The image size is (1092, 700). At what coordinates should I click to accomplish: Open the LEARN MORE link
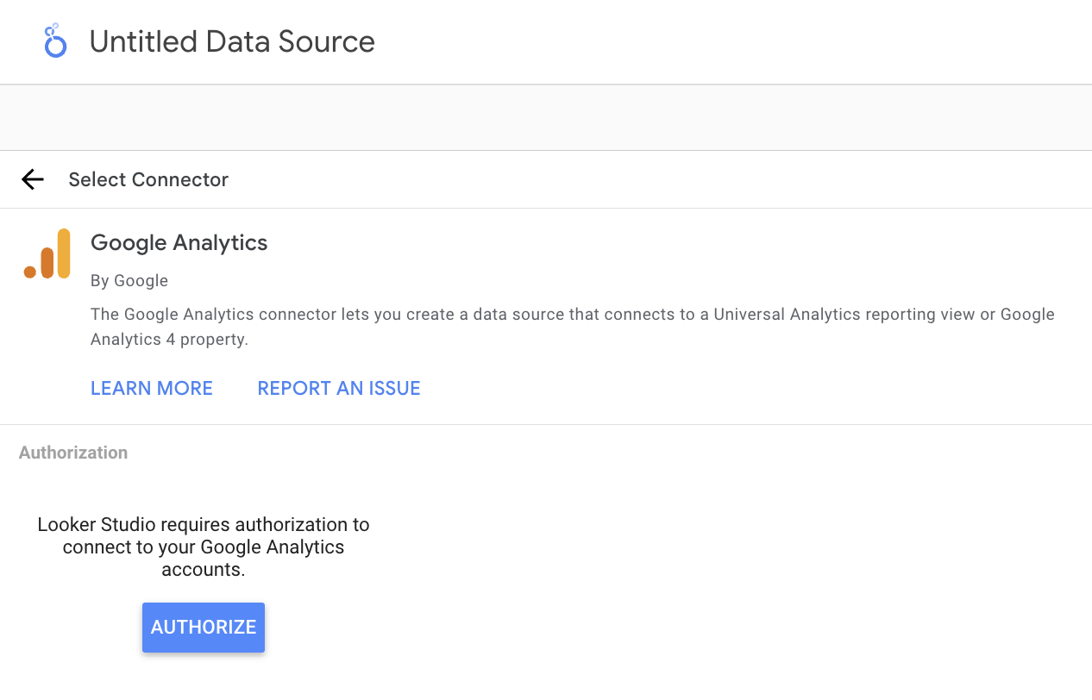coord(151,388)
